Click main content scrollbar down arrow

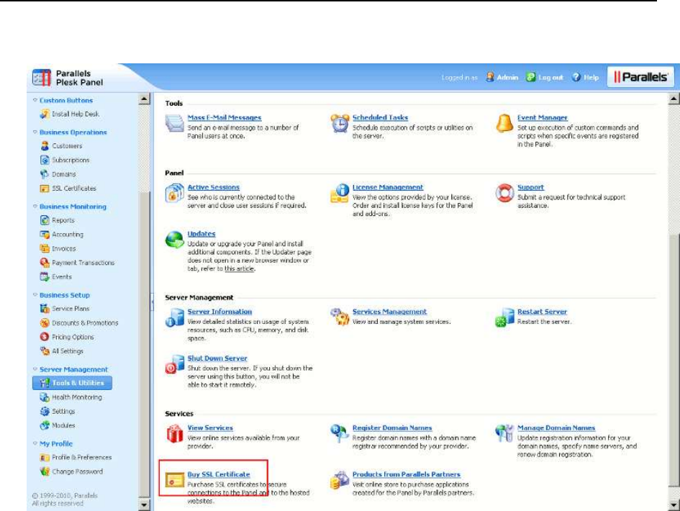[x=674, y=505]
